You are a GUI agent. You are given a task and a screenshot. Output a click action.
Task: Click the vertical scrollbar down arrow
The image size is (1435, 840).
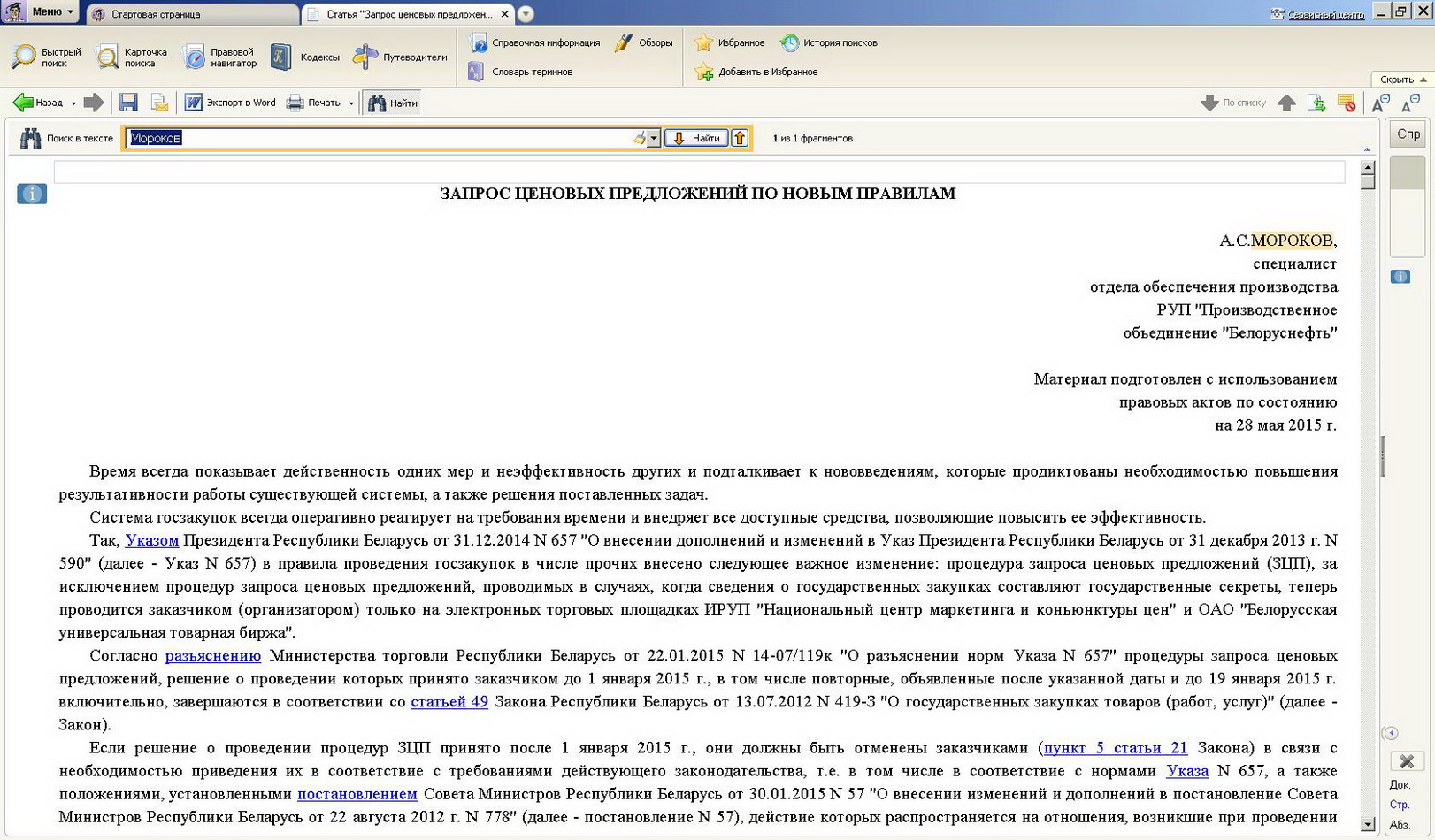click(x=1368, y=824)
